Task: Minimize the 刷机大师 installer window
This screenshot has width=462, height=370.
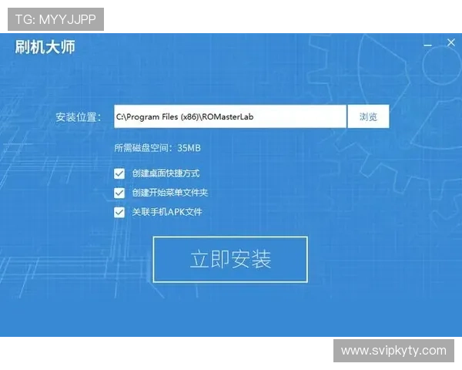Action: coord(428,45)
